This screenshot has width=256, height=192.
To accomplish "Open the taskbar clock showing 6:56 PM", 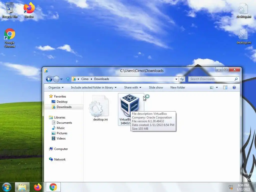I will (x=243, y=187).
